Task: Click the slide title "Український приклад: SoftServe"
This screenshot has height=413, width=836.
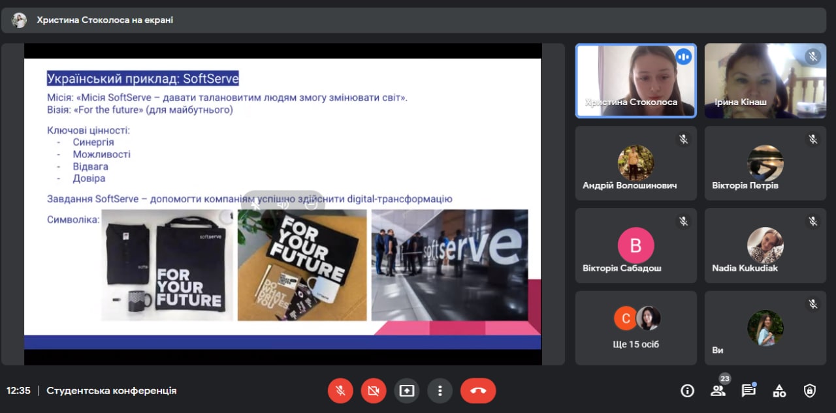Action: click(143, 79)
